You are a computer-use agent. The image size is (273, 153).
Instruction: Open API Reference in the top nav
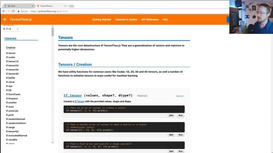pyautogui.click(x=150, y=20)
